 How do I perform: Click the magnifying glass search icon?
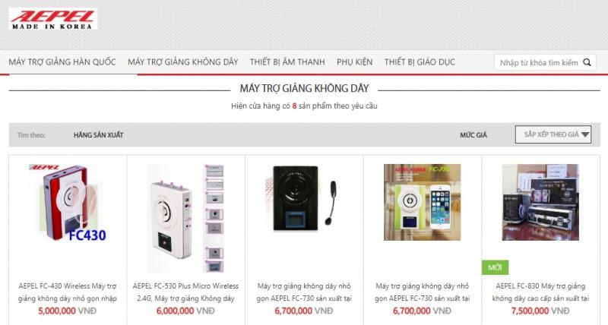[587, 62]
